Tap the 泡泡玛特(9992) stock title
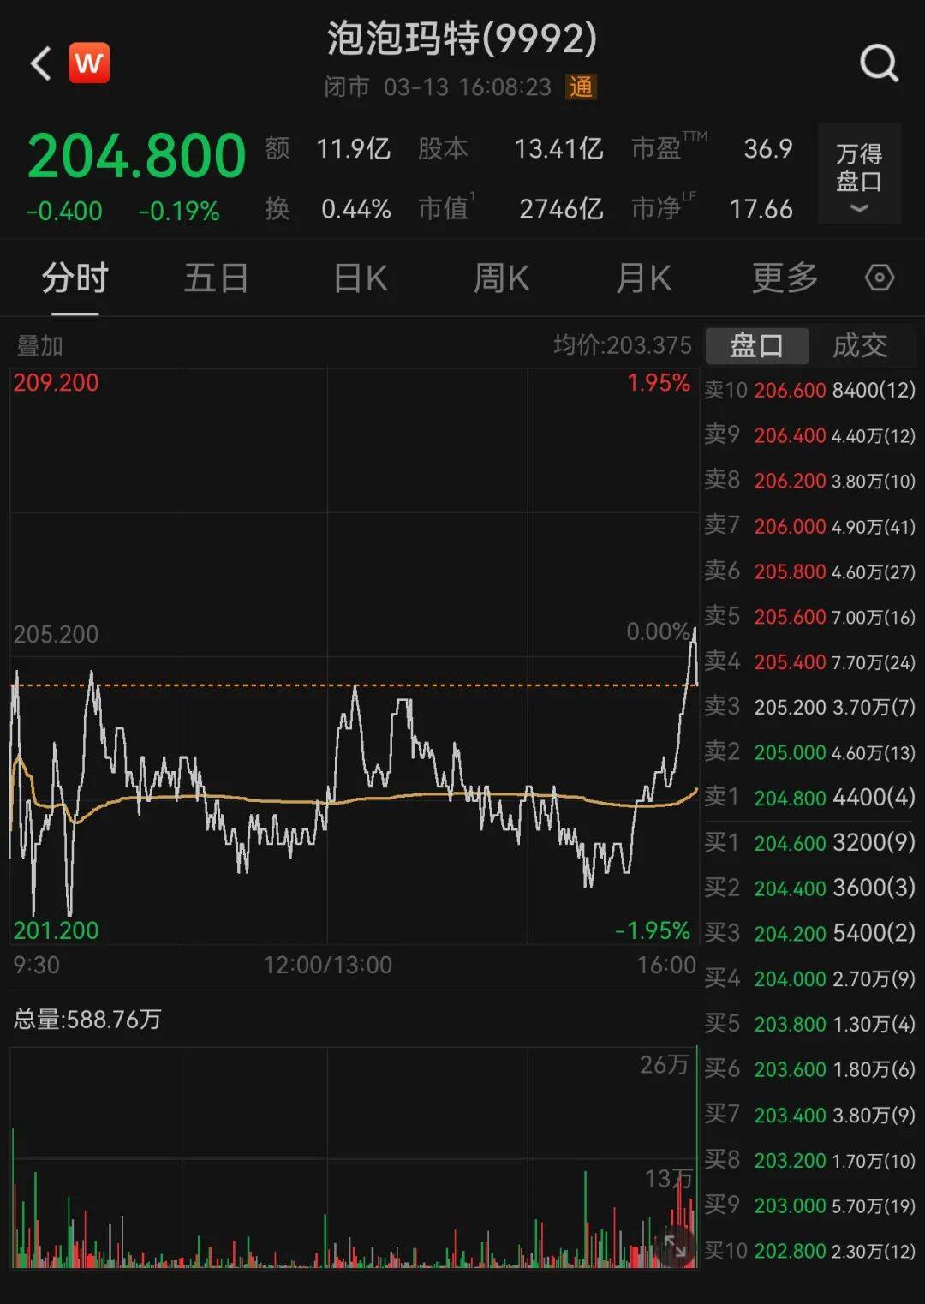 (x=462, y=39)
